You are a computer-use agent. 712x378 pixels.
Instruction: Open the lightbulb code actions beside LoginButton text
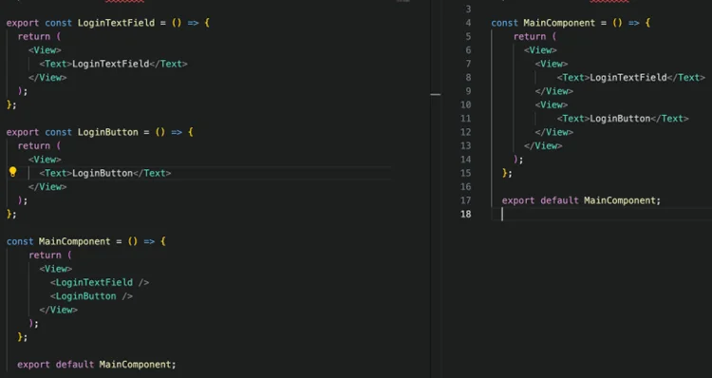(x=12, y=172)
